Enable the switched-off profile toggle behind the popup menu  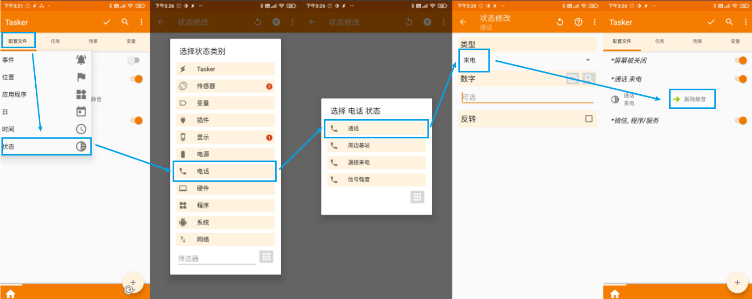coord(133,60)
